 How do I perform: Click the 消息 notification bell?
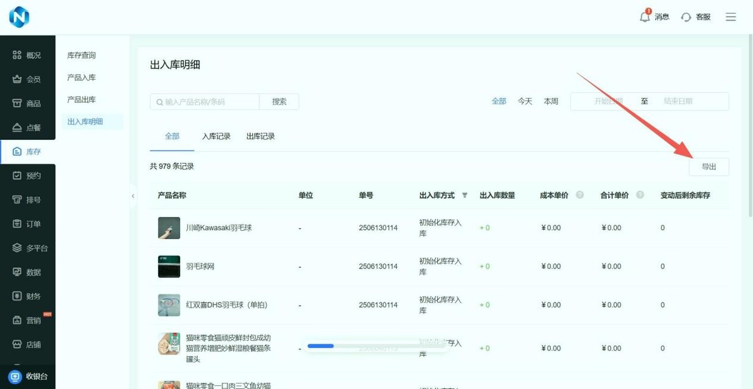coord(645,17)
